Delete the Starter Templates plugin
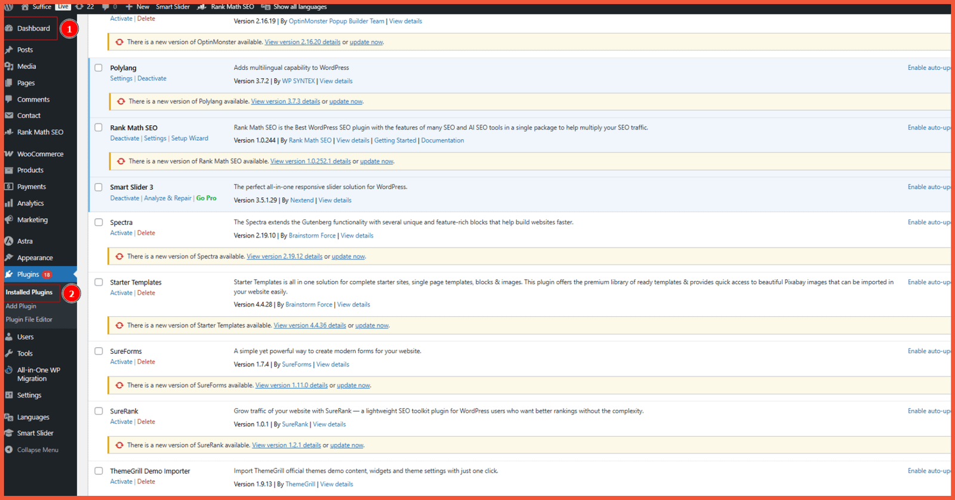 [x=146, y=293]
